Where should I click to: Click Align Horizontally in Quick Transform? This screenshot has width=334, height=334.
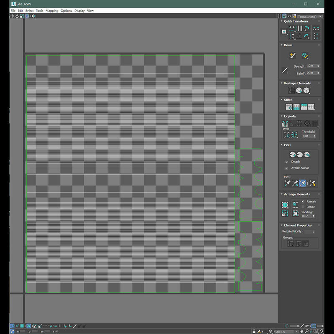tap(292, 28)
